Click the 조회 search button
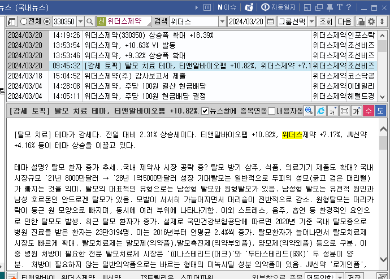390x279 pixels. click(326, 22)
